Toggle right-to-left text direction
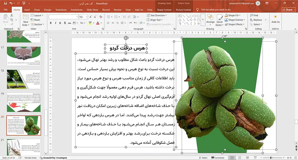 (135, 23)
